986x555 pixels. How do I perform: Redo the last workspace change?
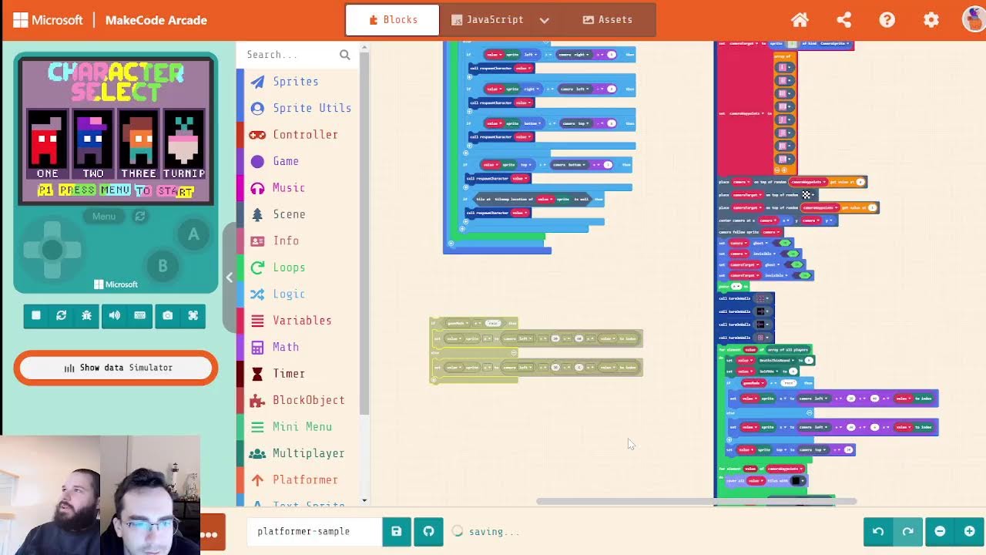(x=908, y=531)
